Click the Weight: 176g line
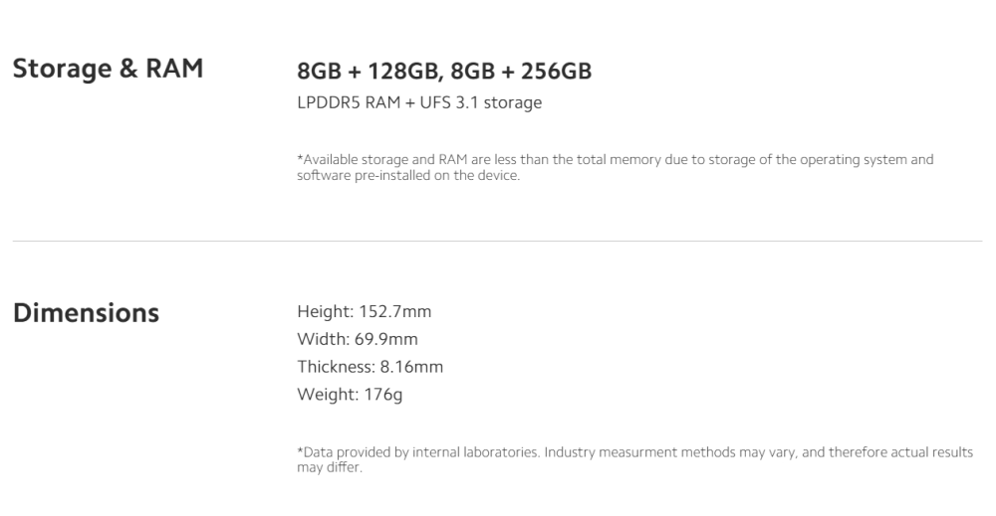This screenshot has height=516, width=996. point(350,395)
